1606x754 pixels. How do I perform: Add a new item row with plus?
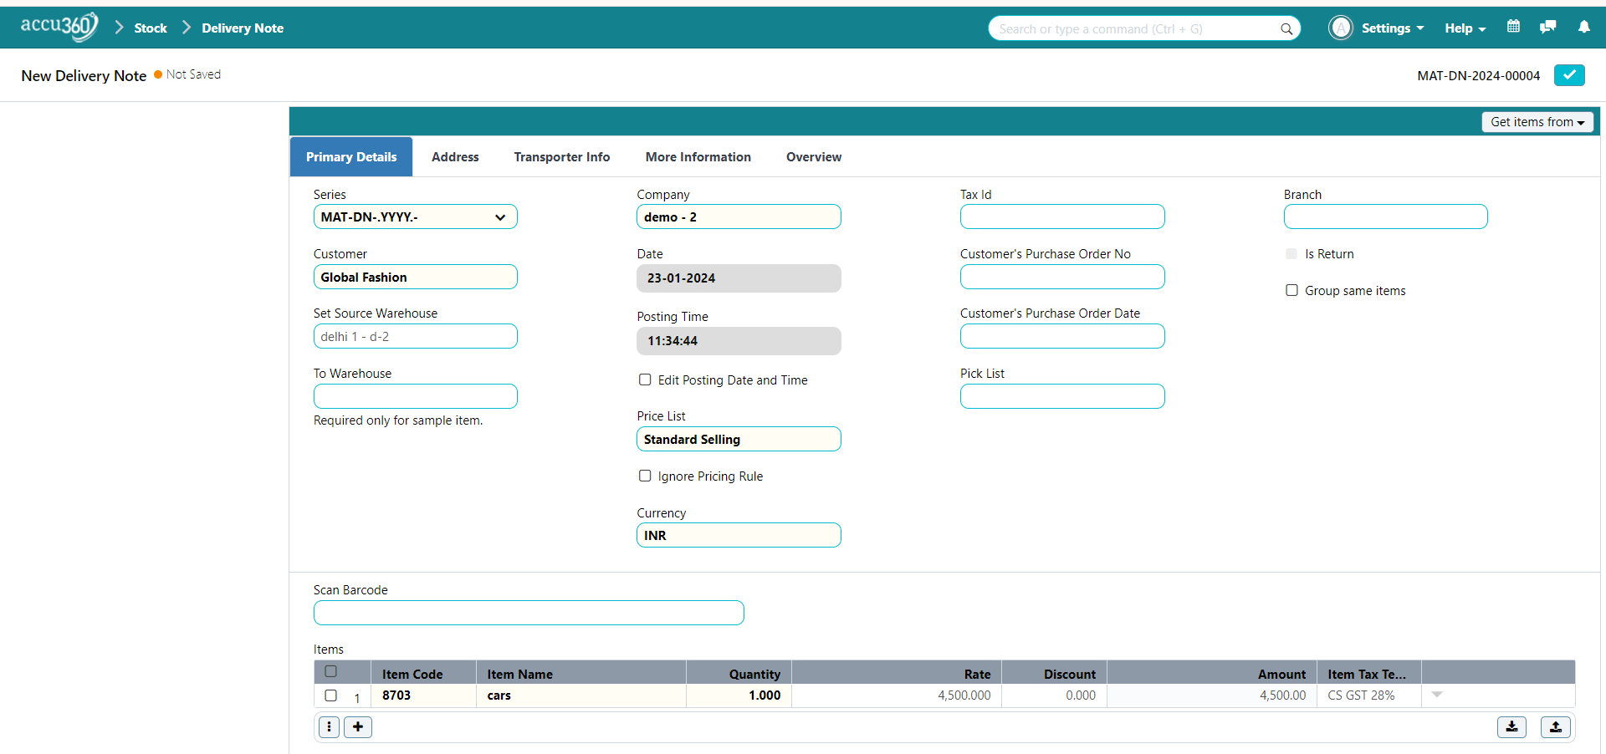pos(358,727)
